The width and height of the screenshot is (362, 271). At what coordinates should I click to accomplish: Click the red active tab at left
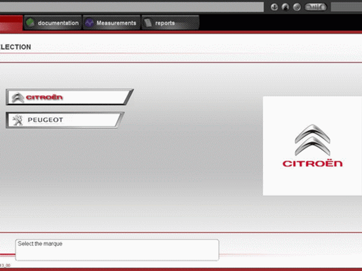tap(12, 23)
